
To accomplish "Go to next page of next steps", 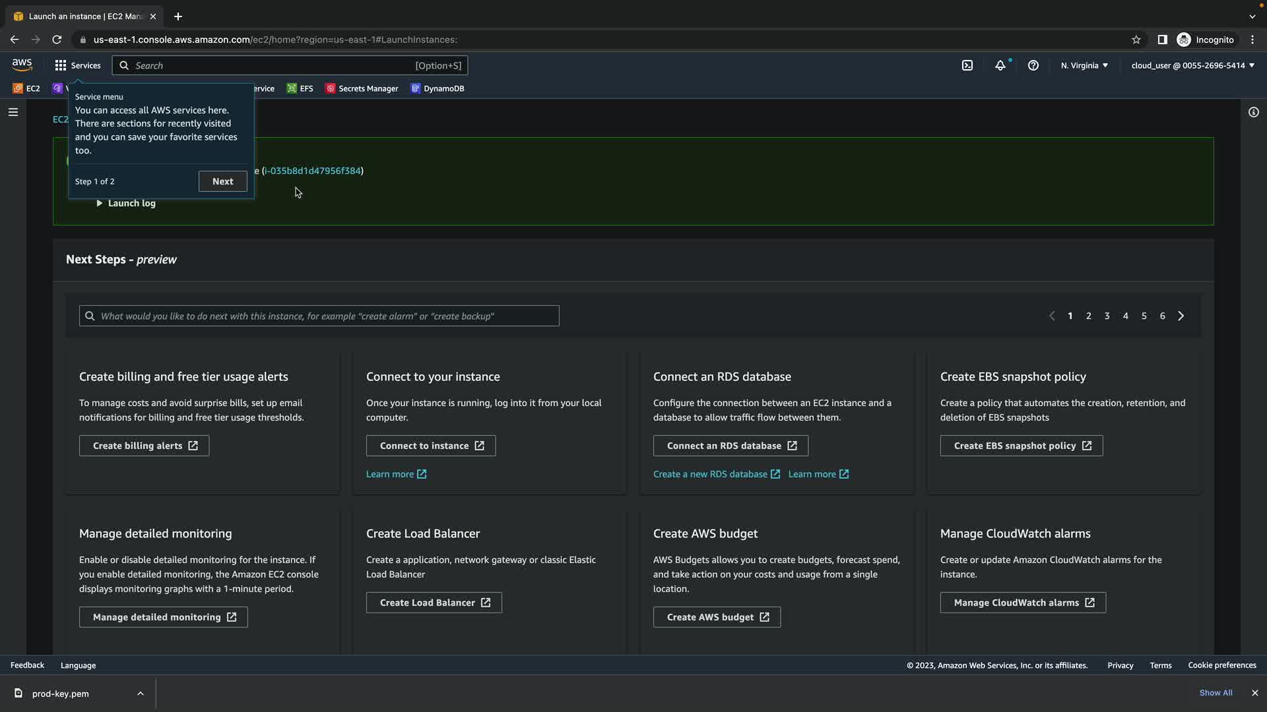I will click(1181, 316).
